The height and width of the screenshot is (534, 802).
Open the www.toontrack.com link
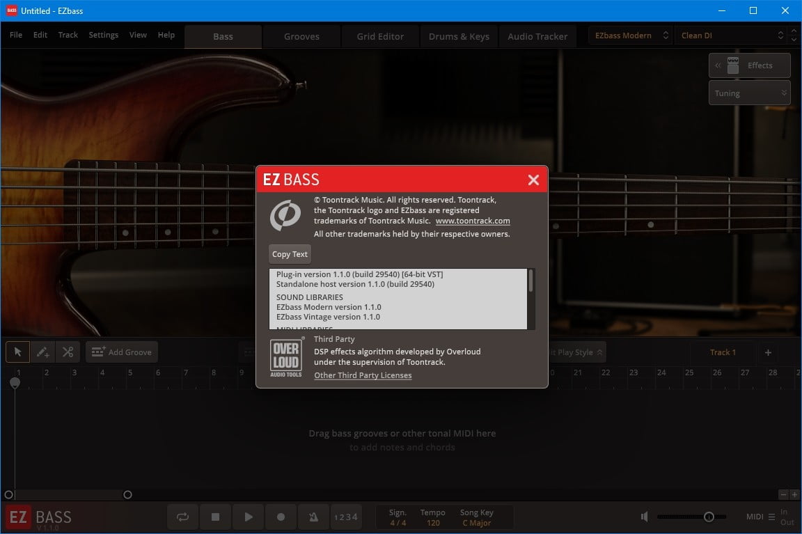coord(473,221)
